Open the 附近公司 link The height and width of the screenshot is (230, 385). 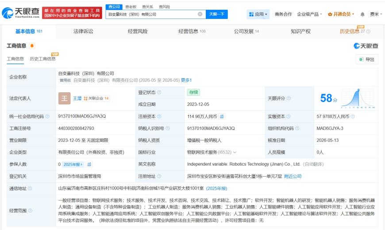(x=293, y=176)
